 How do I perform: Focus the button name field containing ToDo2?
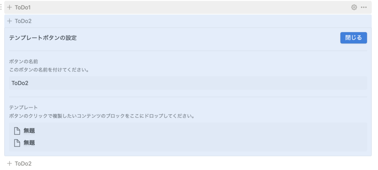coord(188,83)
